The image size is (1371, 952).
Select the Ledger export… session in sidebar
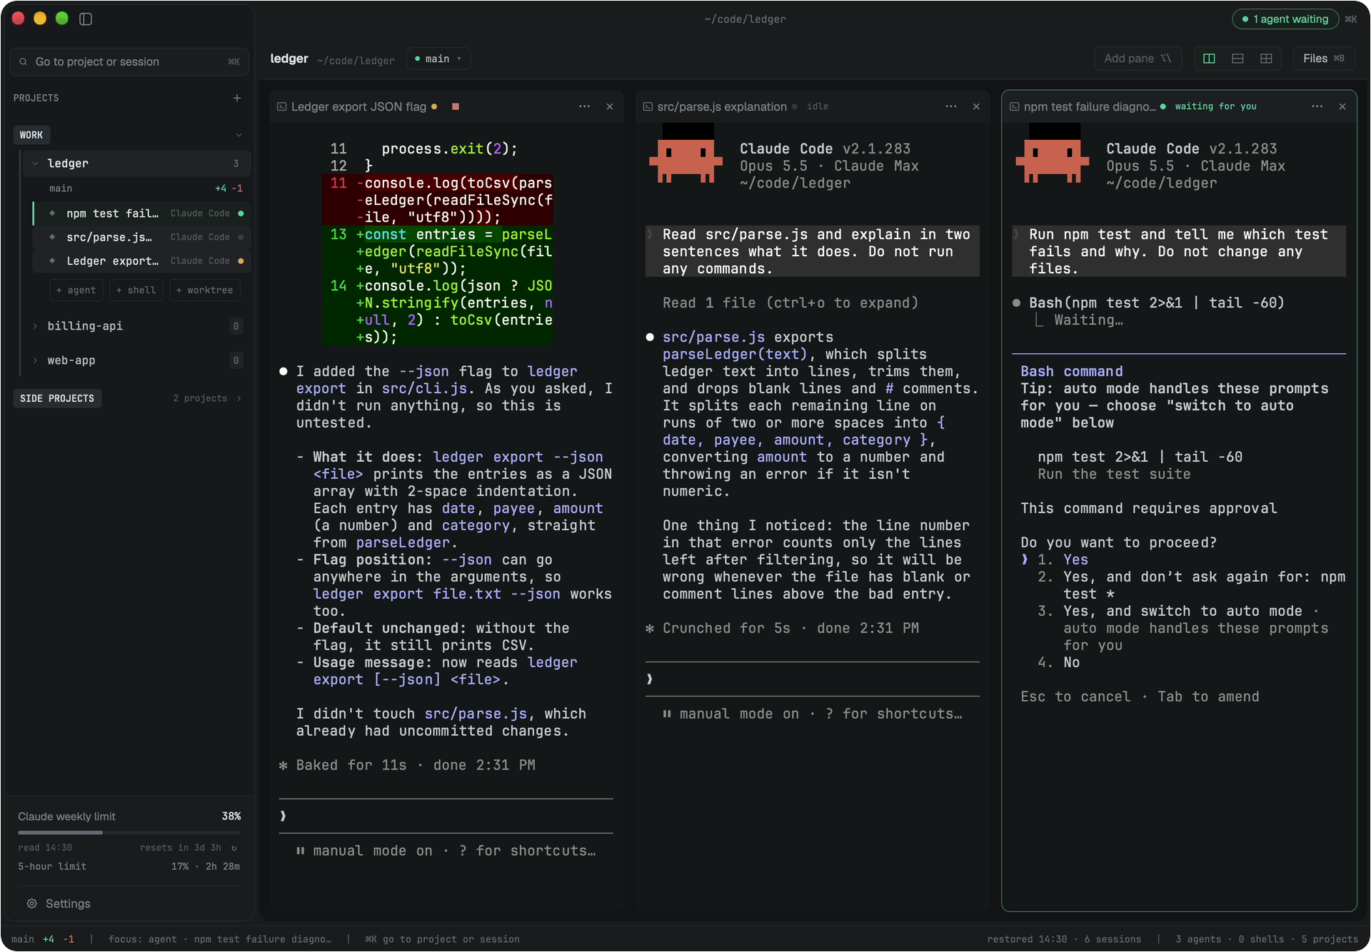pos(141,261)
